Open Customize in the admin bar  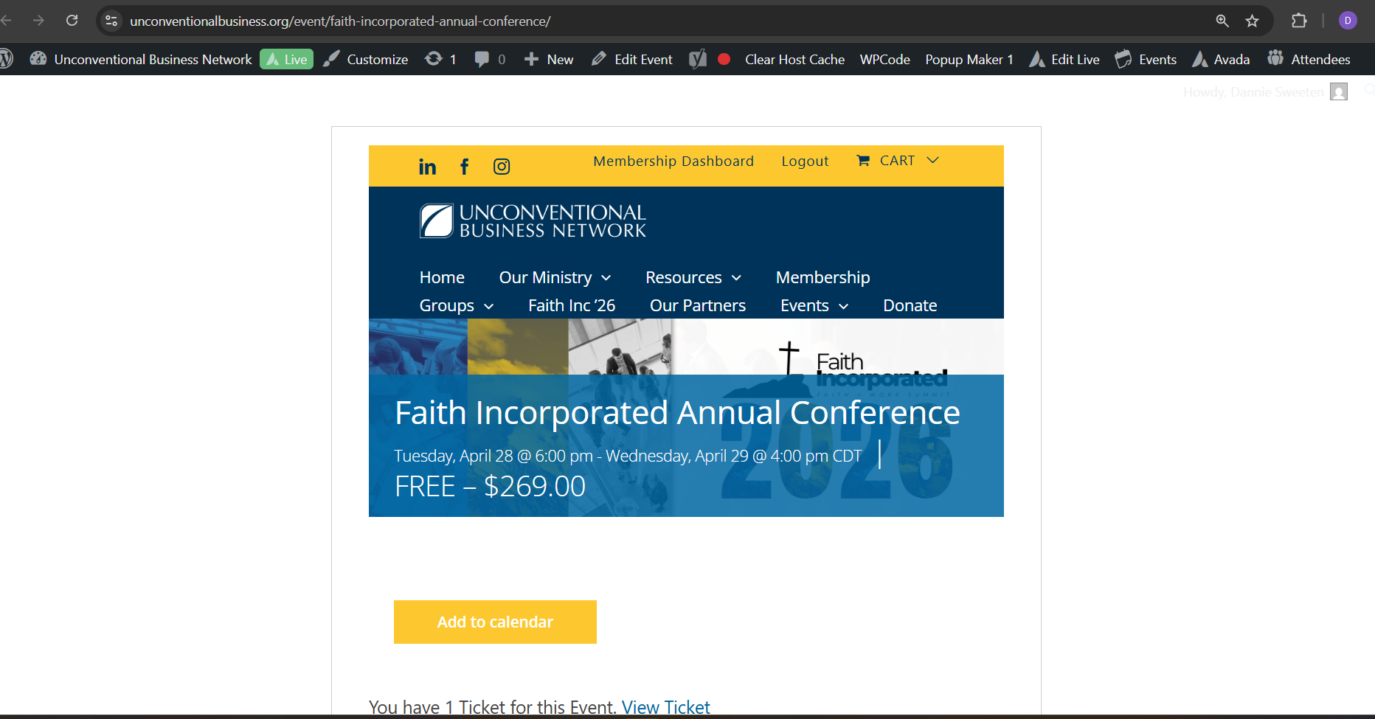pyautogui.click(x=366, y=59)
